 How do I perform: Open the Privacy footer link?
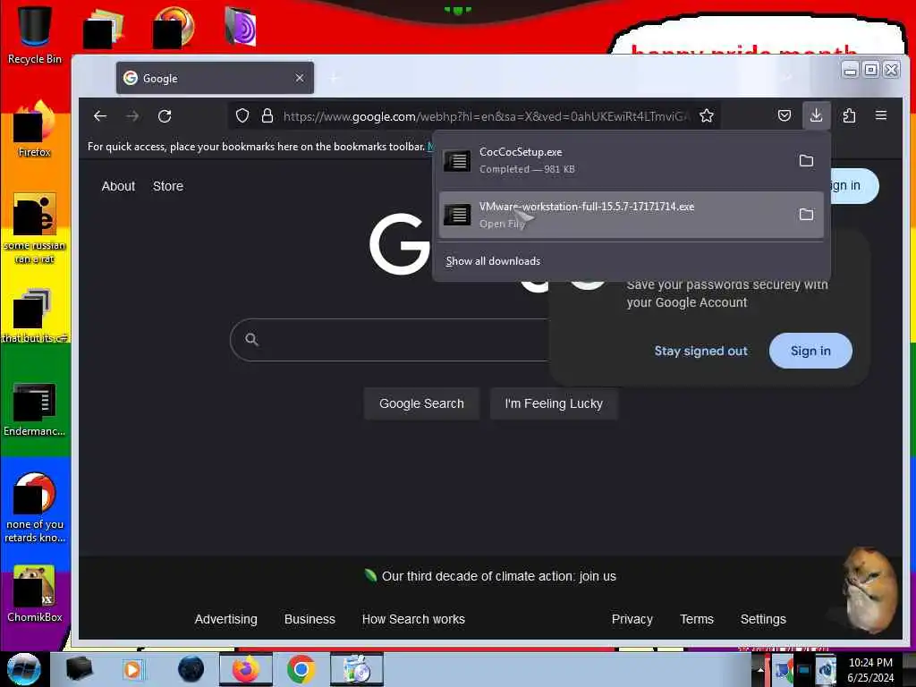pos(632,619)
